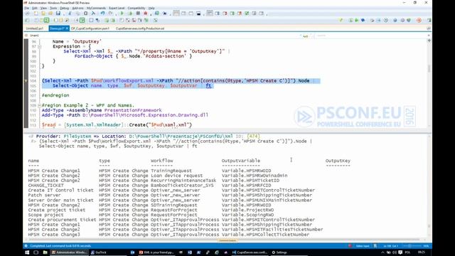Viewport: 455px width, 256px height.
Task: Click the Show script pane maximized icon
Action: click(191, 14)
